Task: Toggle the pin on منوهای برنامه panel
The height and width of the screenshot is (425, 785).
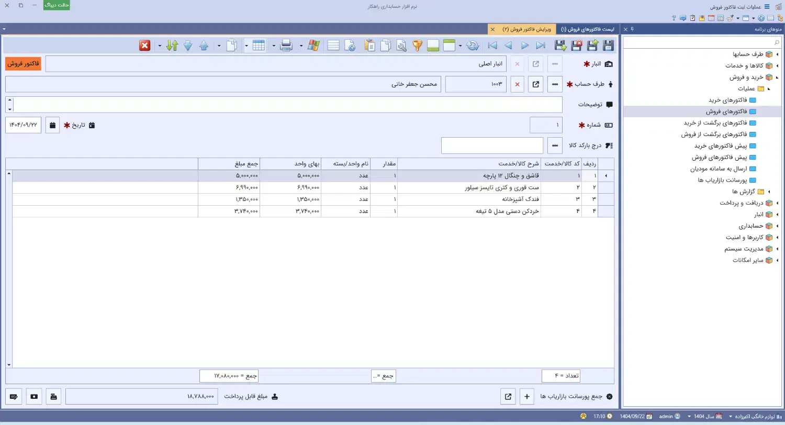Action: (632, 29)
